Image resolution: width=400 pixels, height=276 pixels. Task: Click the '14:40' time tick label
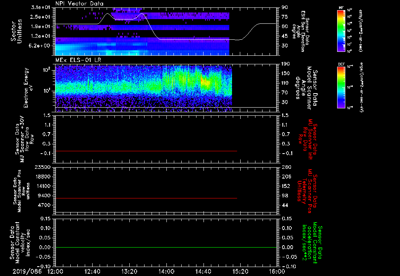(x=203, y=271)
